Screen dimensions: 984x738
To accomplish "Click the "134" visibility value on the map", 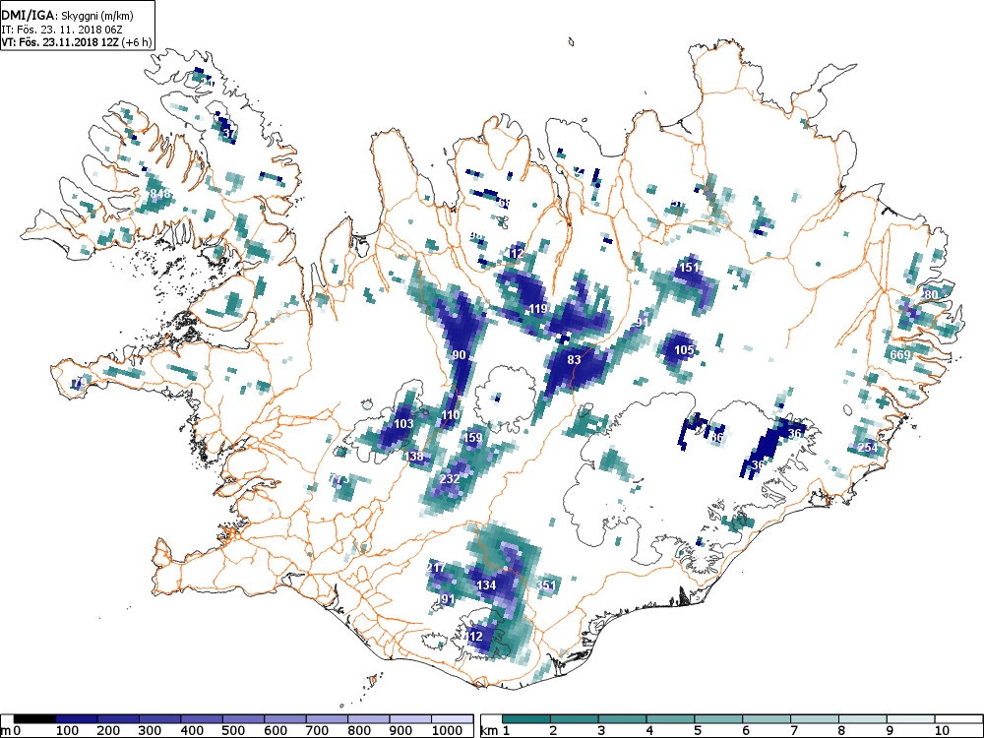I will pos(487,584).
